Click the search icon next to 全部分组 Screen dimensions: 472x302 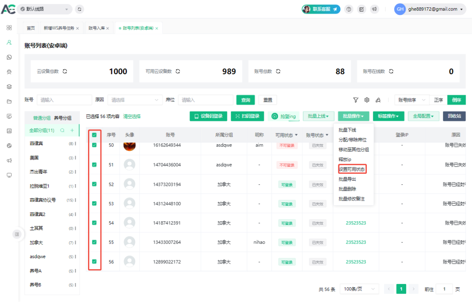[62, 130]
